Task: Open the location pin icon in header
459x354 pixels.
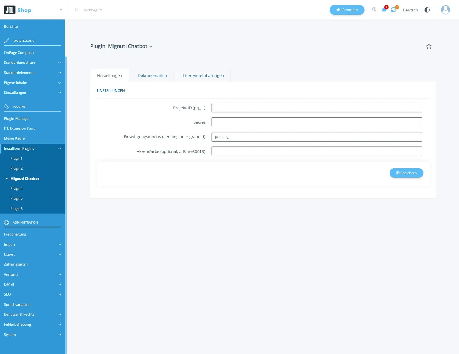Action: (x=374, y=10)
